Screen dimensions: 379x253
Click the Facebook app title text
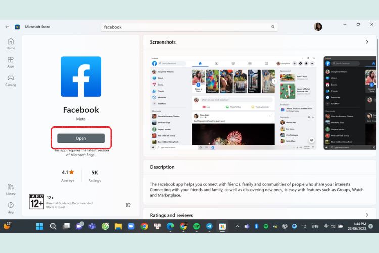coord(81,110)
